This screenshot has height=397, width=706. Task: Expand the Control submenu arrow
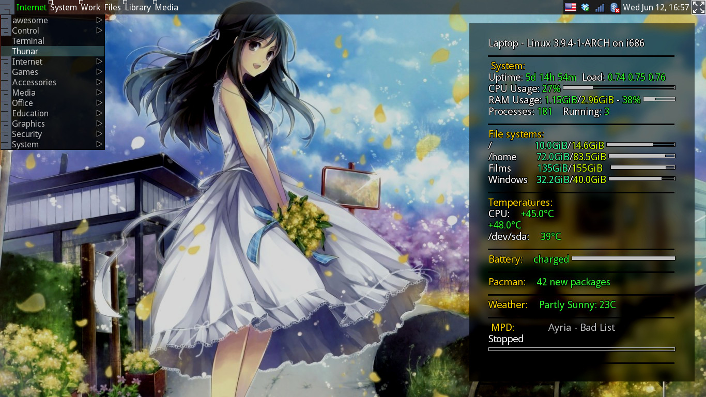point(99,30)
